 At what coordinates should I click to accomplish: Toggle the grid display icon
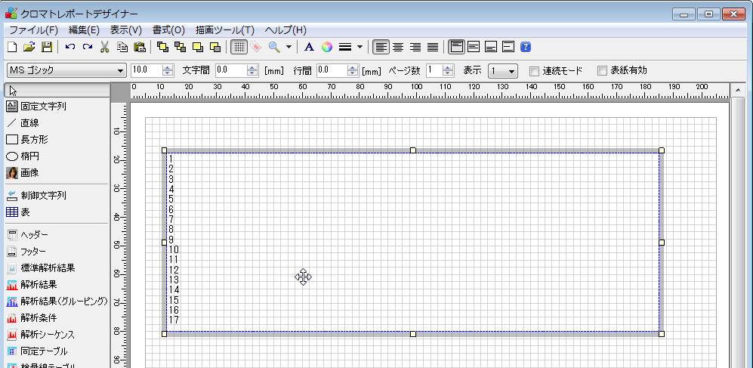click(238, 47)
